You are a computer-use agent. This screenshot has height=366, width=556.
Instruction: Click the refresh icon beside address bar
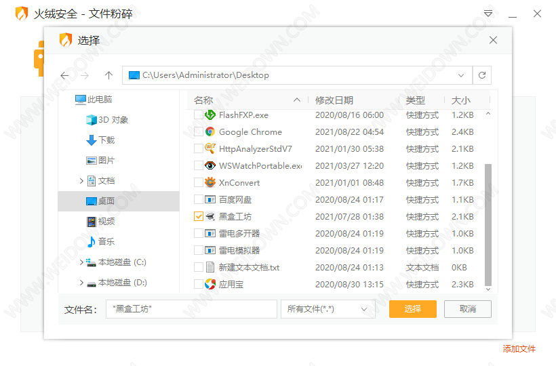(x=482, y=75)
